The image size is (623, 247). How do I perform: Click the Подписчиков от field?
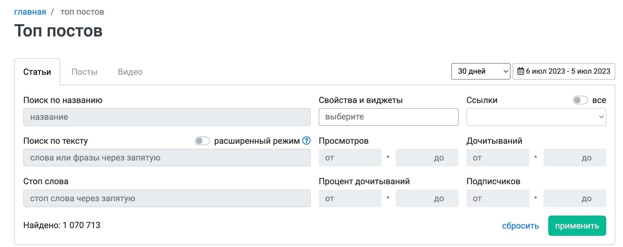[x=497, y=198]
